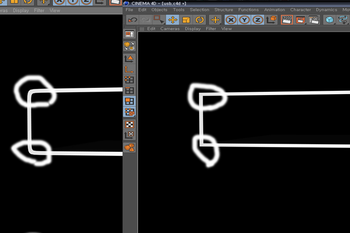Screen dimensions: 350x233
Task: Undo the last action in Cinema 4D
Action: 133,20
